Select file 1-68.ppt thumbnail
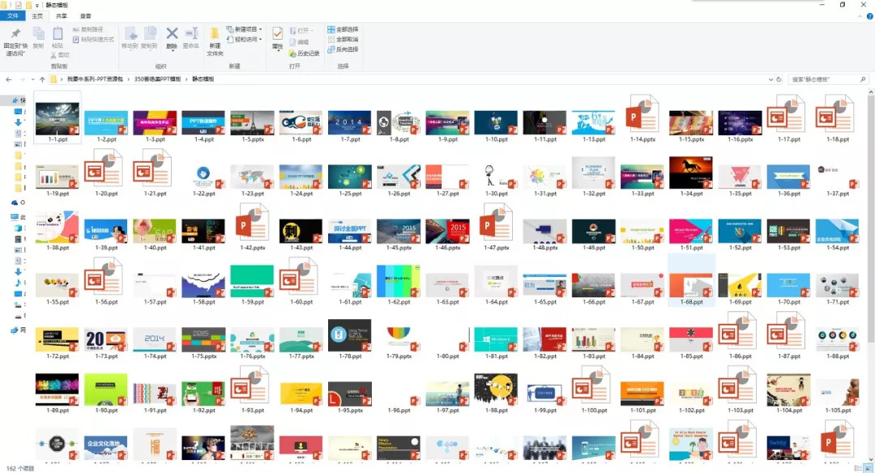Viewport: 875px width, 473px height. click(691, 285)
